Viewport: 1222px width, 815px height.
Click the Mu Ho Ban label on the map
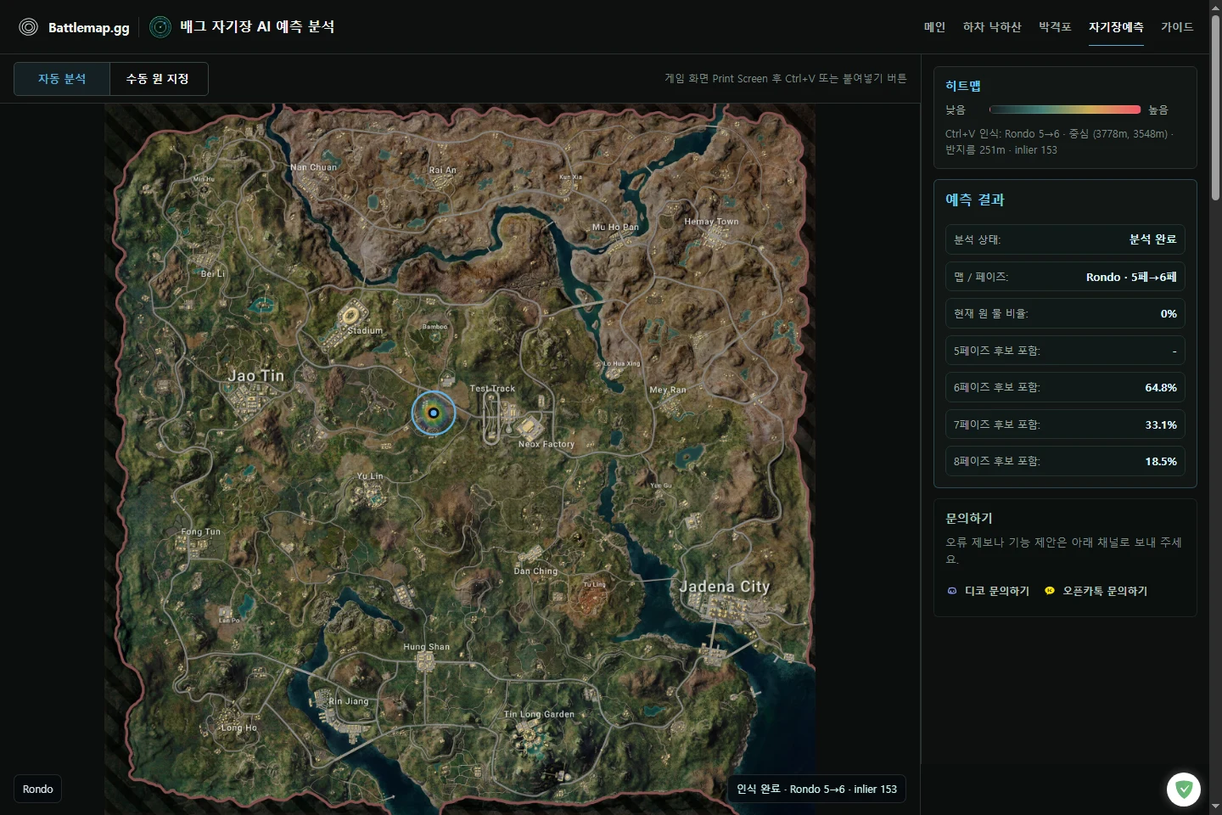pos(615,228)
